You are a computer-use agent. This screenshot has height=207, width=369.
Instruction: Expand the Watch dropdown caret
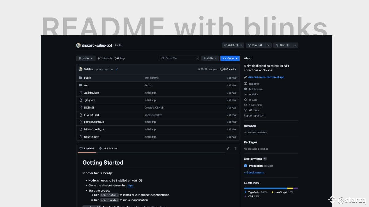(x=242, y=45)
